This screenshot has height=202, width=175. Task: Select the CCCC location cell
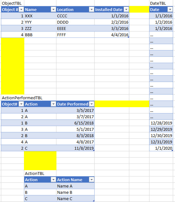pyautogui.click(x=75, y=16)
